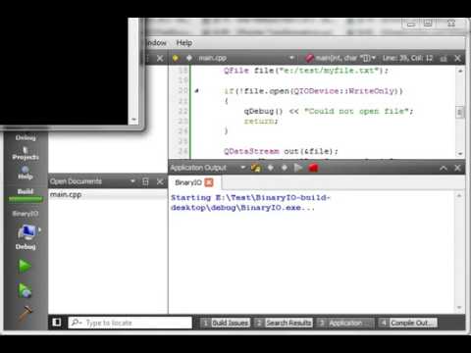
Task: Open Projects mode in sidebar
Action: click(26, 153)
